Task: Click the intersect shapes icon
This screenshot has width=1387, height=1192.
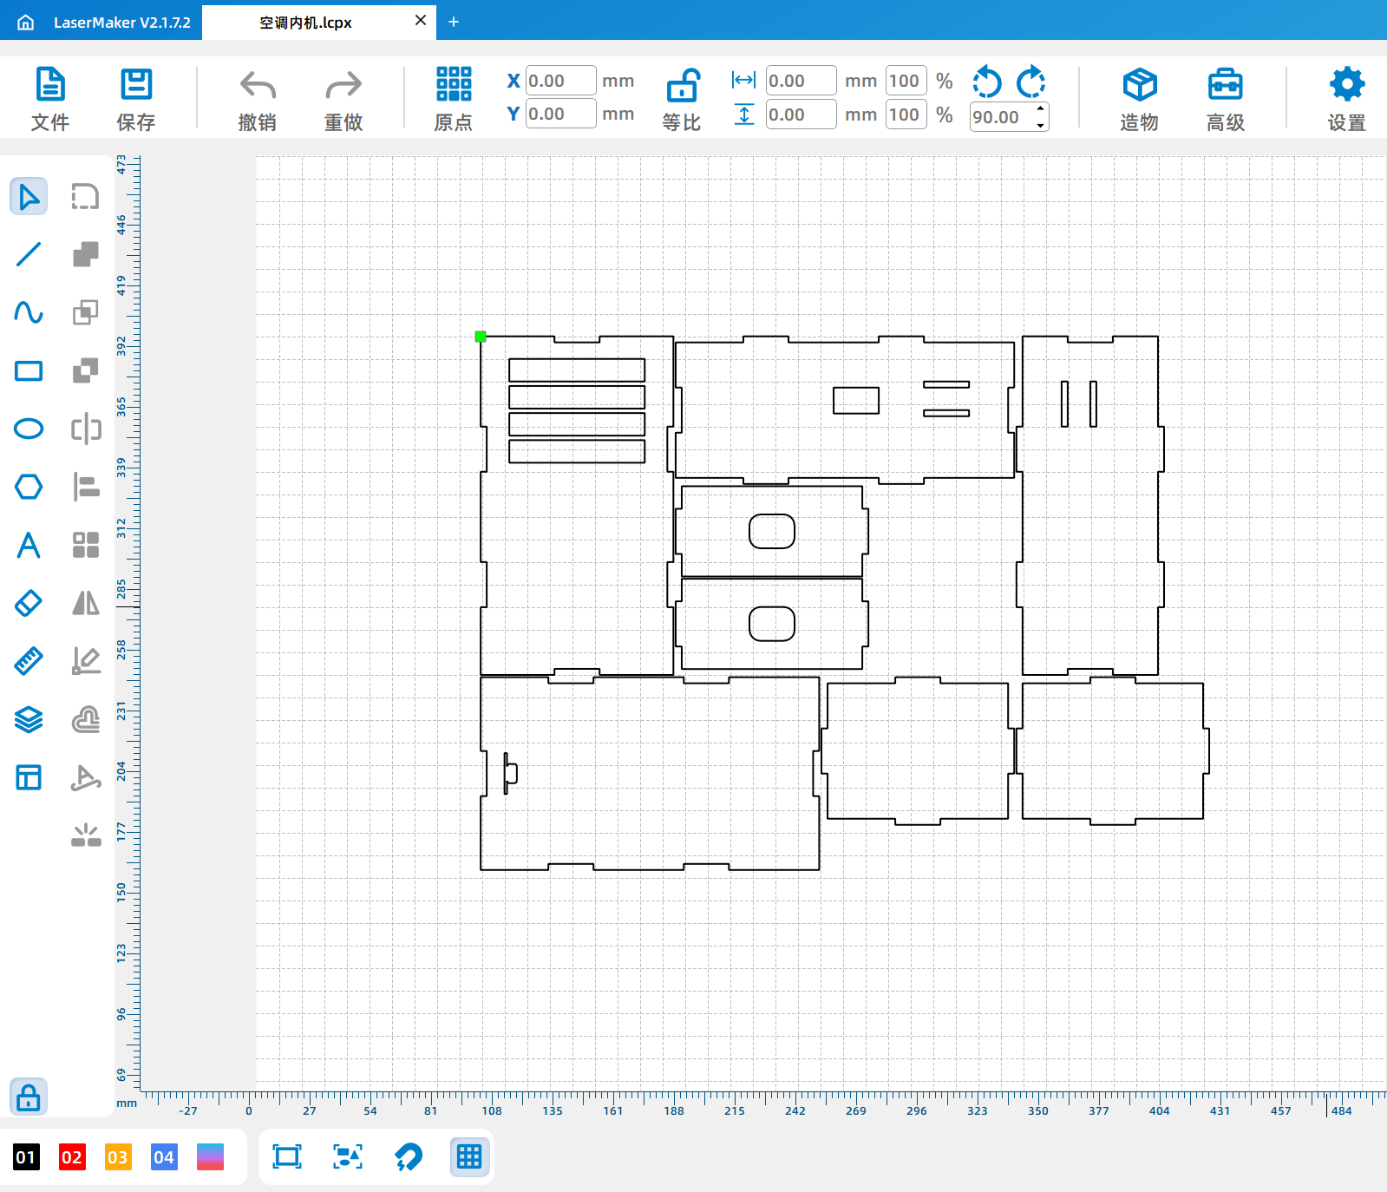Action: 85,312
